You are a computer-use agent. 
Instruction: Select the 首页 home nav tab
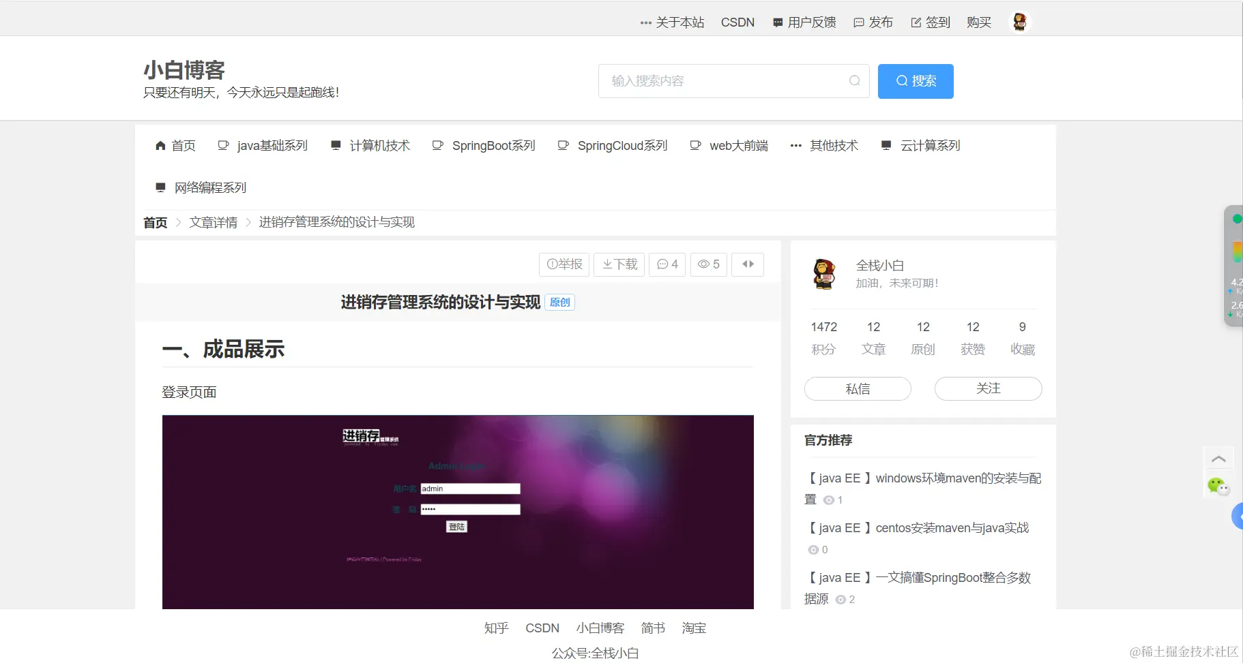175,146
